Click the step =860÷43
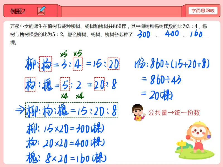Image resolution: width=223 pixels, height=167 pixels. click(x=161, y=80)
